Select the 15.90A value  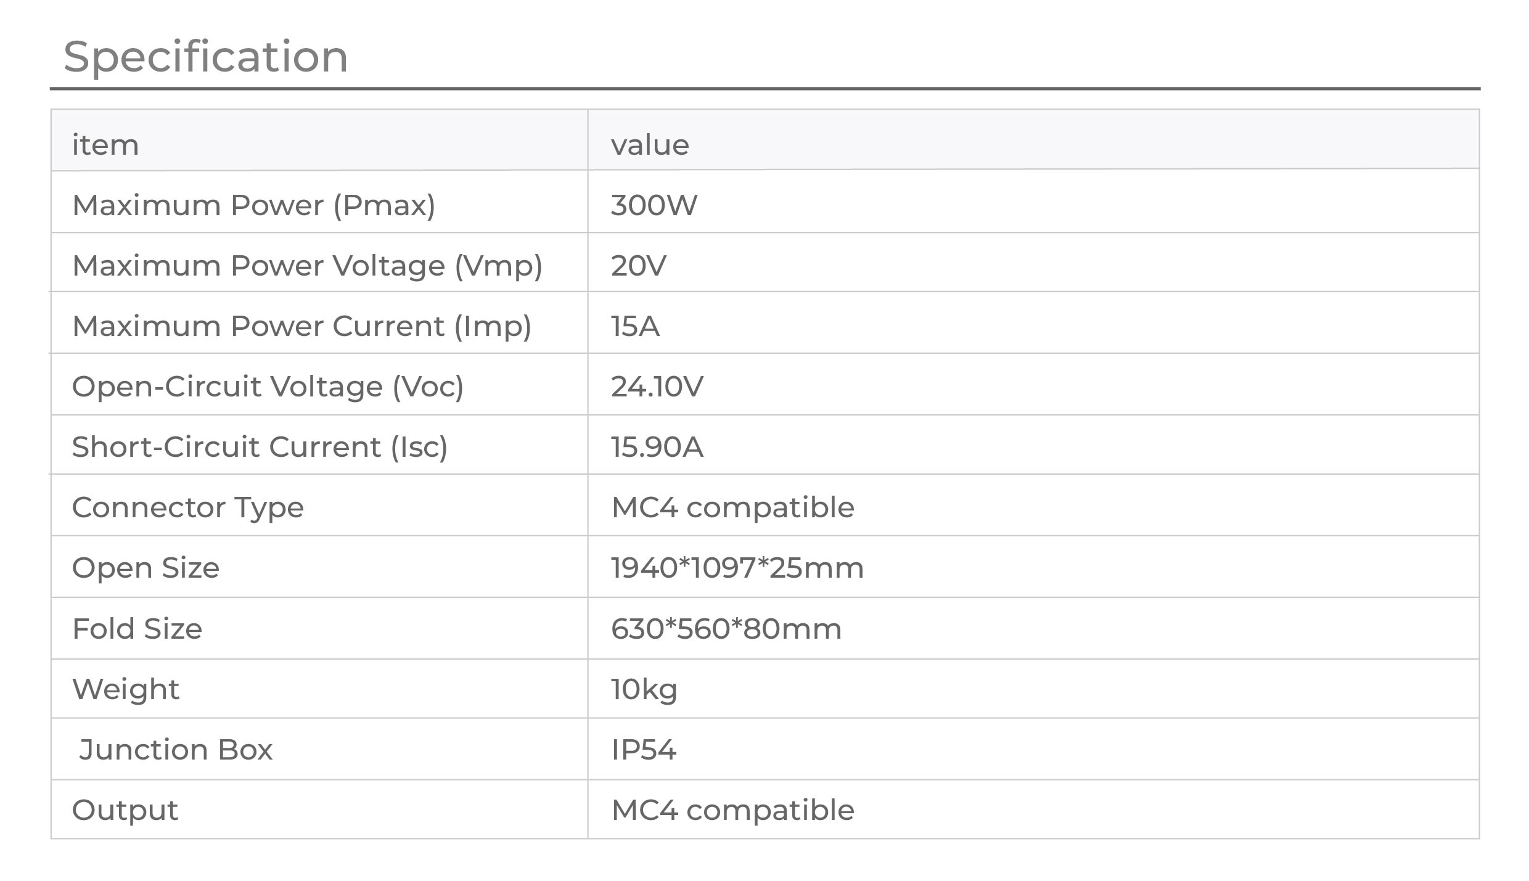tap(657, 447)
